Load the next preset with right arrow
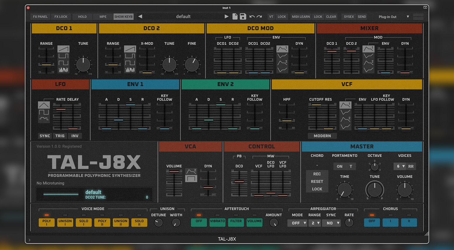The width and height of the screenshot is (454, 250). click(226, 16)
